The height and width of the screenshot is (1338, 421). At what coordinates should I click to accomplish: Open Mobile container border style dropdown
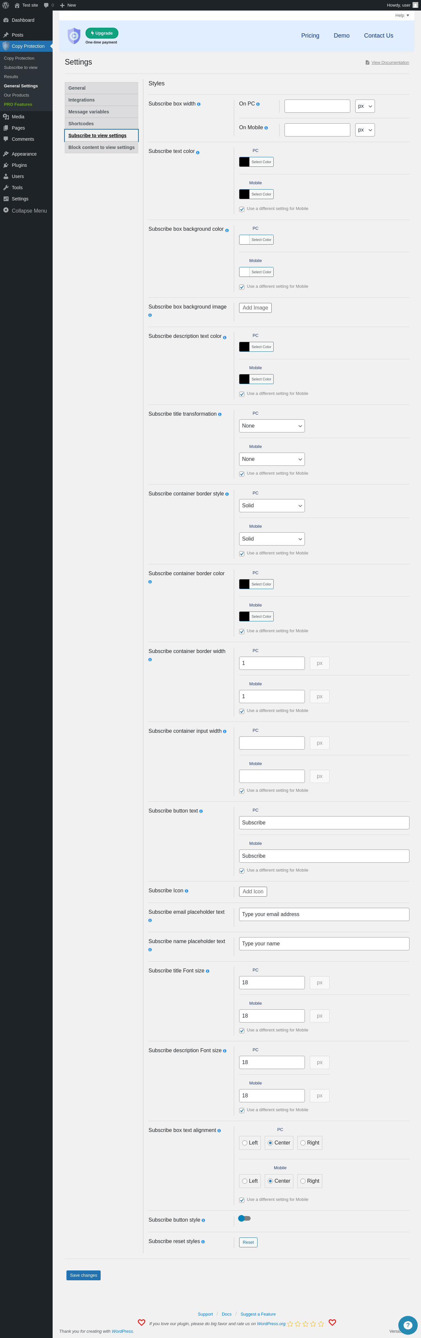tap(272, 539)
